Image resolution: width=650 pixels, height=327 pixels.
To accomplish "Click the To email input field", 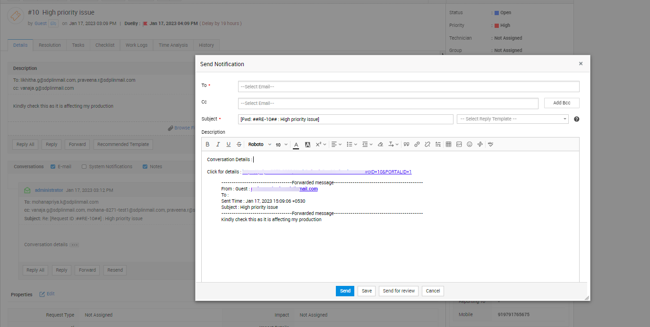I will tap(408, 86).
